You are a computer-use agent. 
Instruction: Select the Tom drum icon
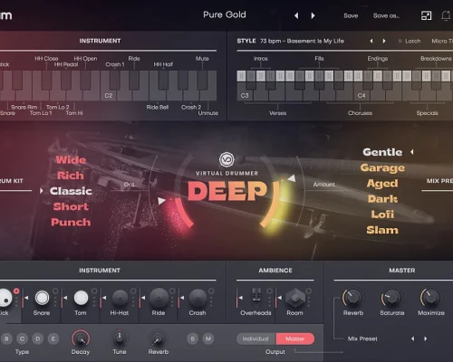click(x=81, y=298)
